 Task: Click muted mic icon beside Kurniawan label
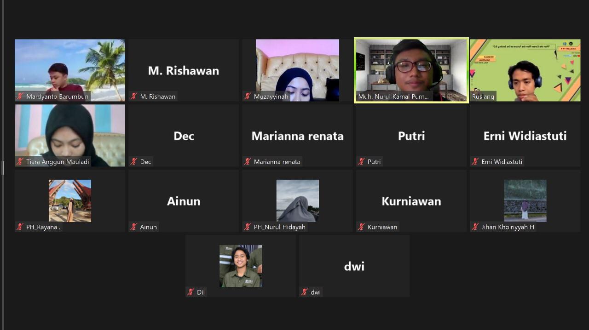point(361,227)
